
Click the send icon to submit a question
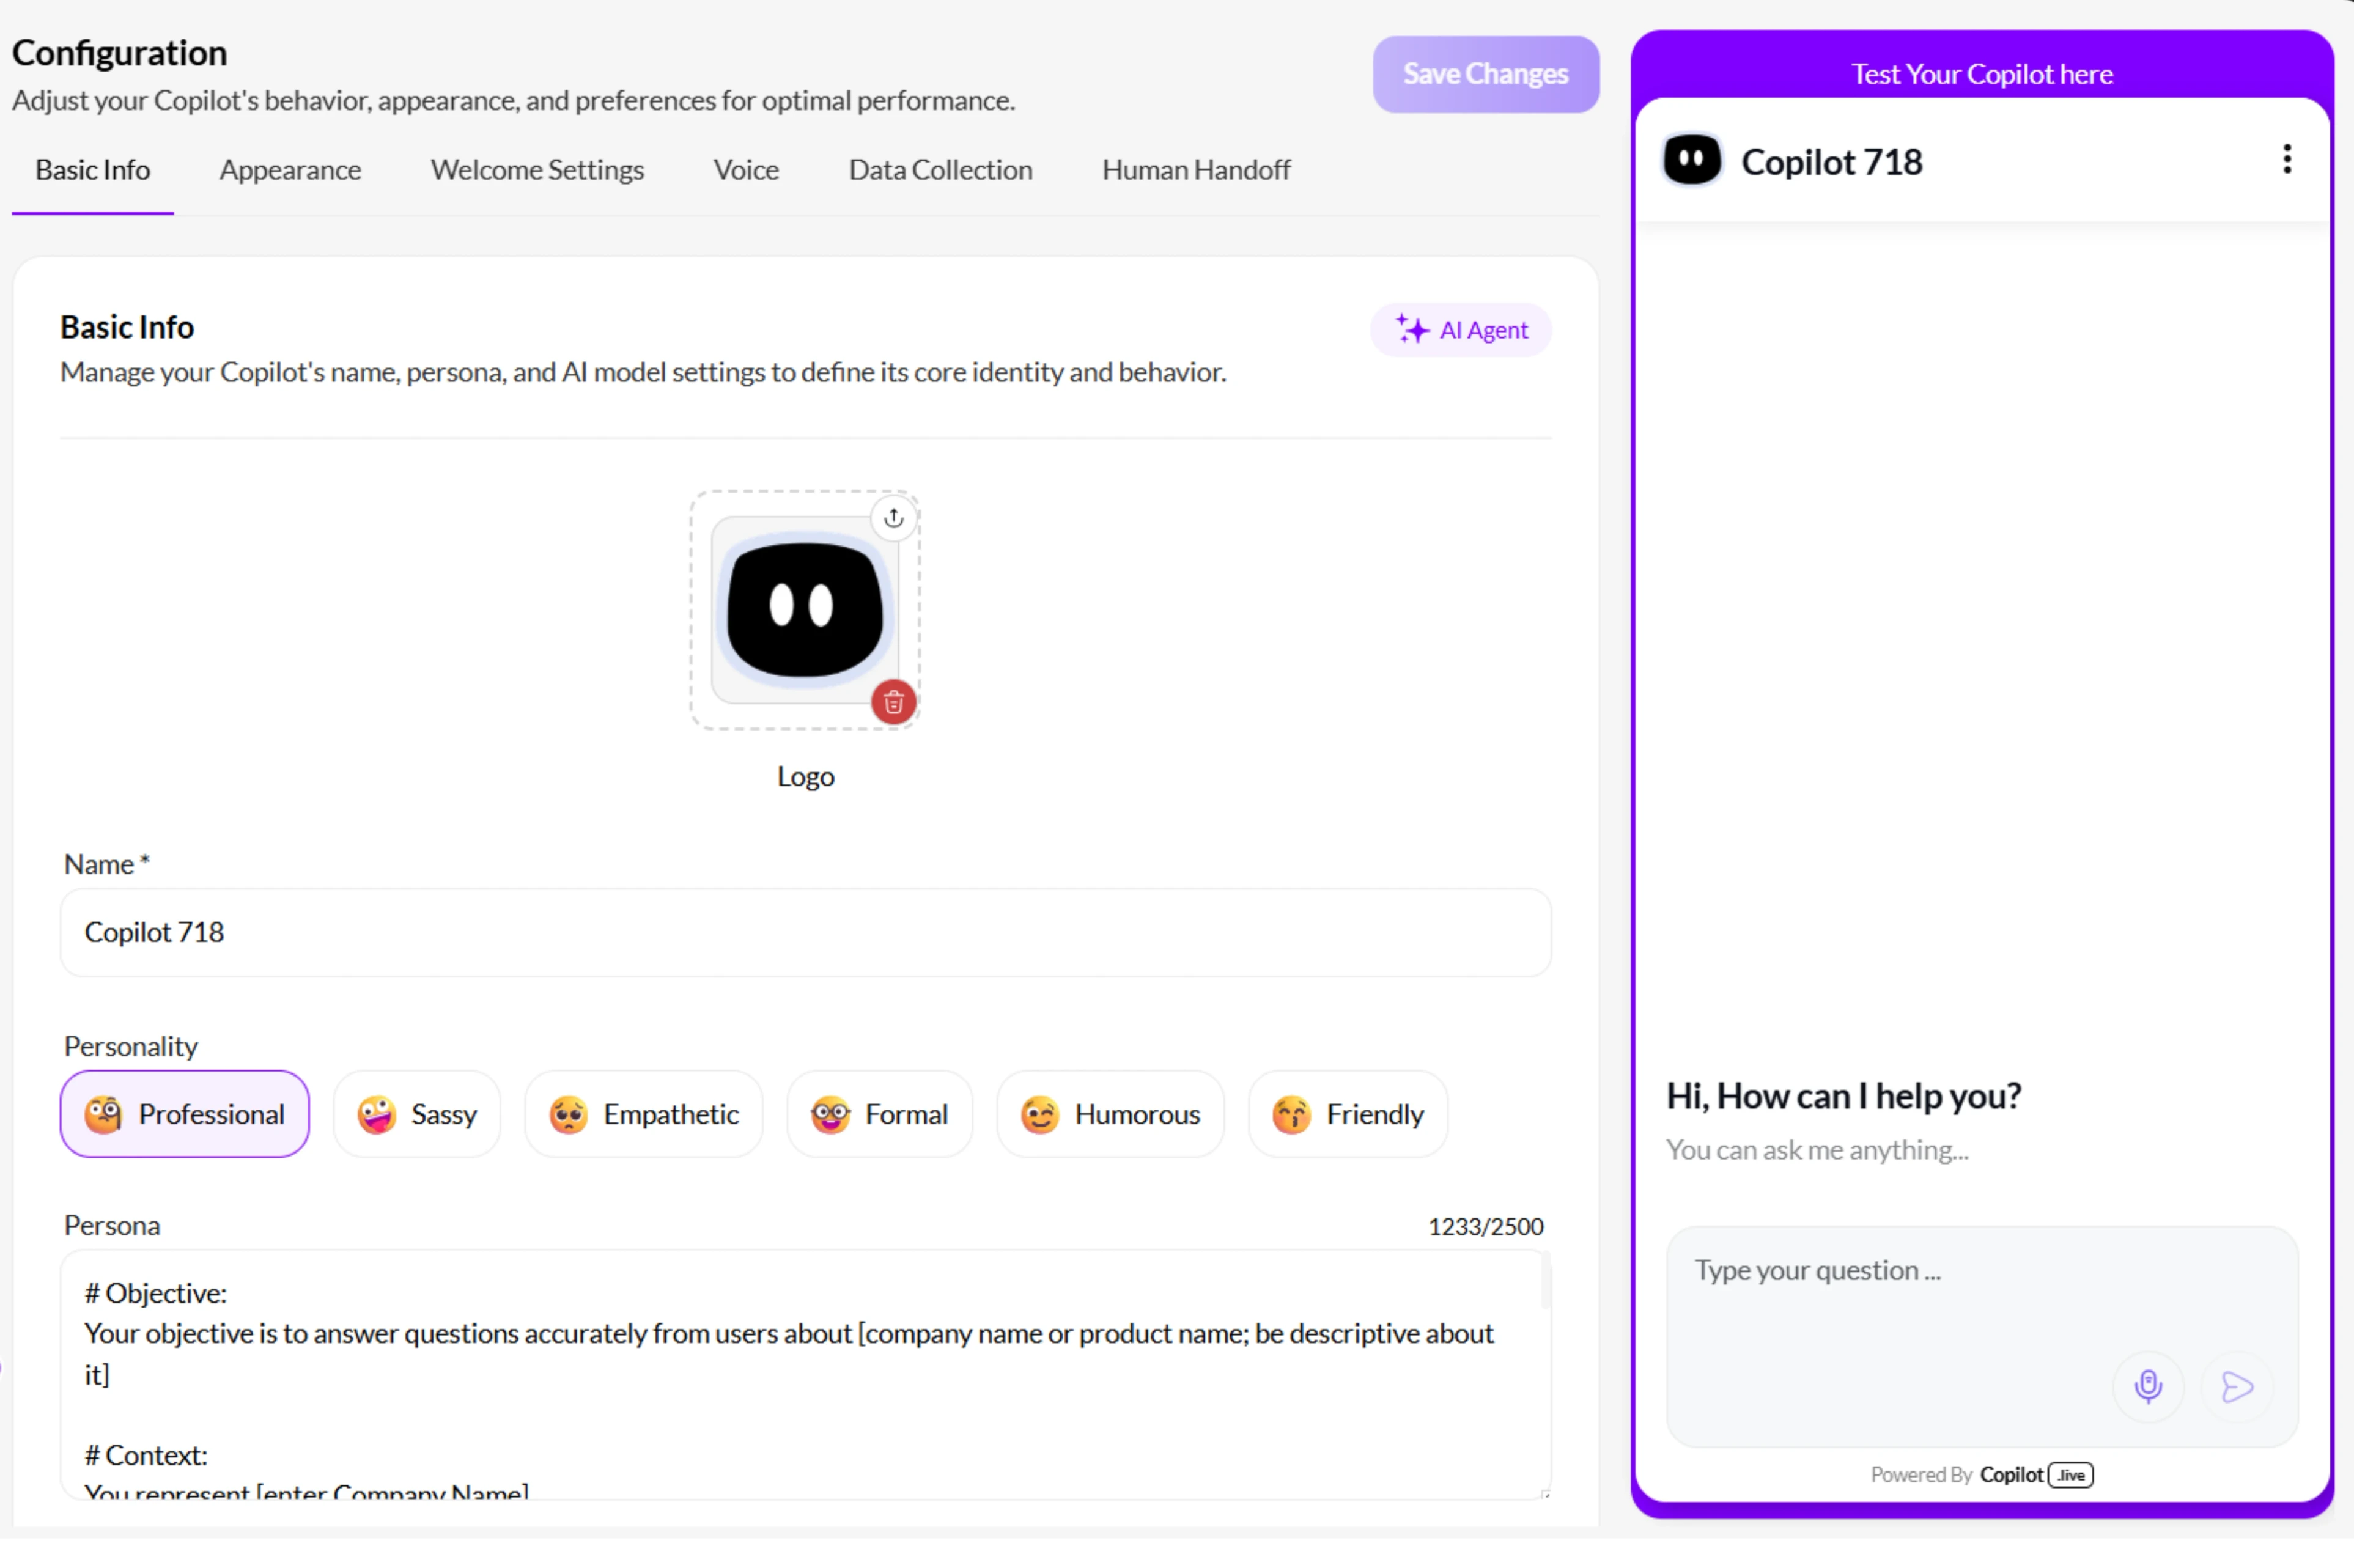2236,1386
